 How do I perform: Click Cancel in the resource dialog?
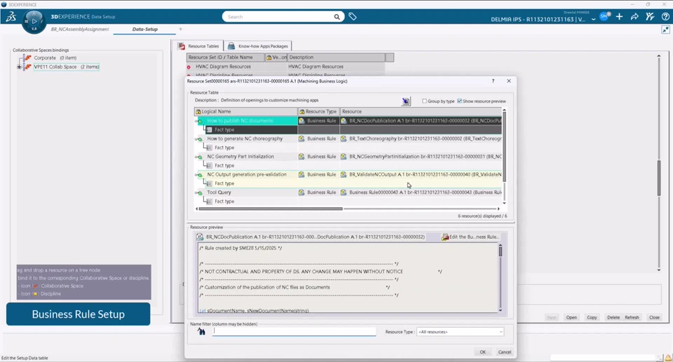click(504, 352)
